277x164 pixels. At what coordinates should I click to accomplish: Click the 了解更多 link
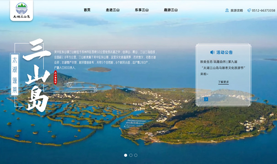224,82
